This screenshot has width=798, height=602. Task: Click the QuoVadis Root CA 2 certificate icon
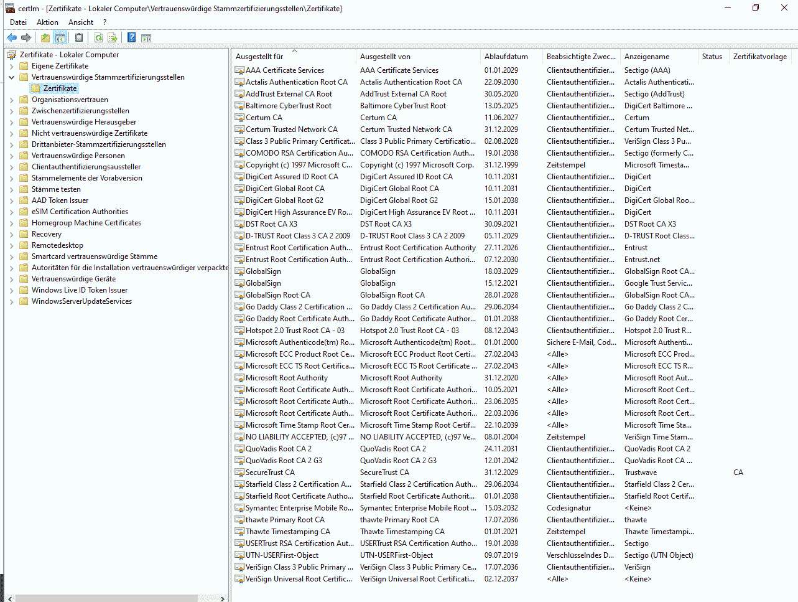click(239, 449)
